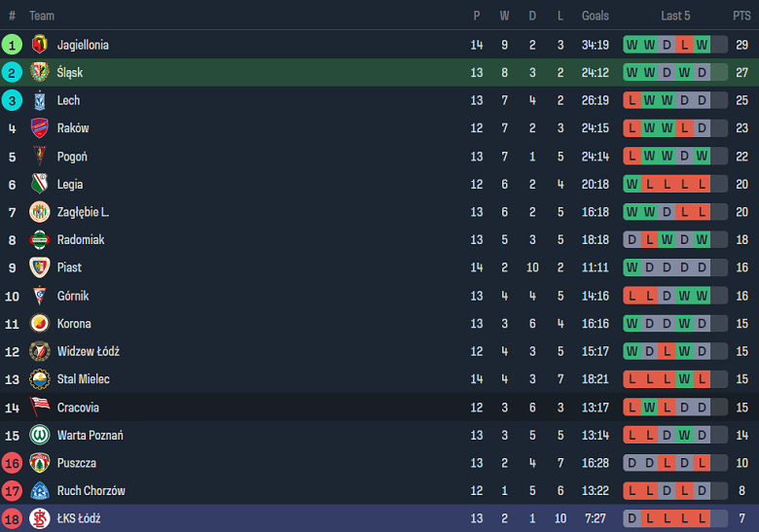This screenshot has height=532, width=759.
Task: Open the Pogoń team link
Action: pyautogui.click(x=72, y=157)
